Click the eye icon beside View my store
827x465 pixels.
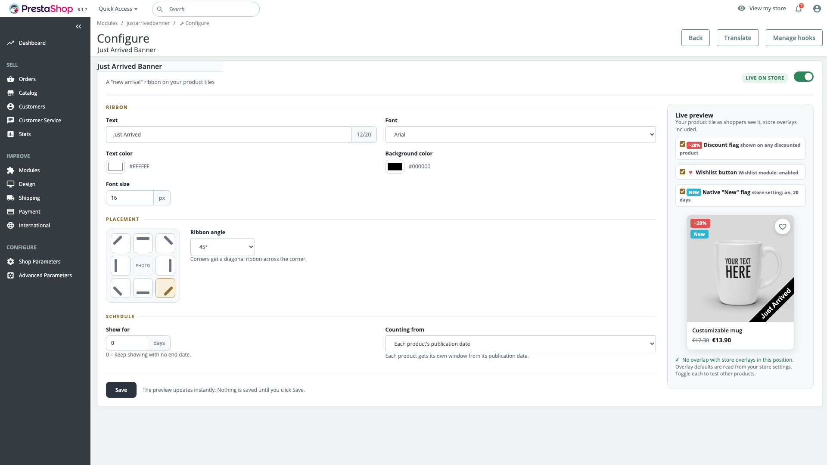(741, 8)
